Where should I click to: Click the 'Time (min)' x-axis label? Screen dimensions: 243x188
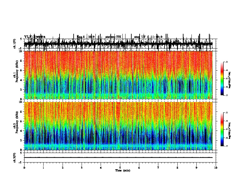pos(123,170)
